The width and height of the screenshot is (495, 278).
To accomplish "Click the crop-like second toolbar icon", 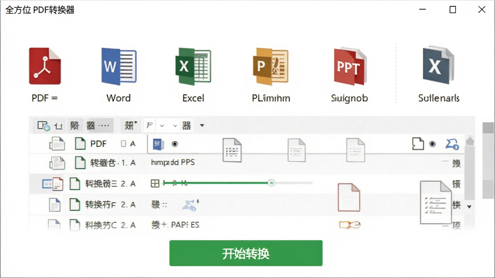I will point(58,126).
